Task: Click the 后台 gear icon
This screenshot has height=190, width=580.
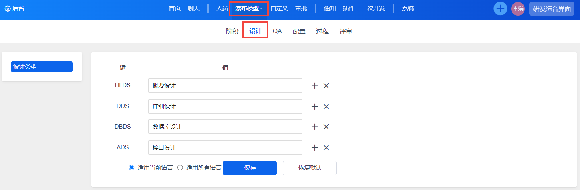Action: 8,8
